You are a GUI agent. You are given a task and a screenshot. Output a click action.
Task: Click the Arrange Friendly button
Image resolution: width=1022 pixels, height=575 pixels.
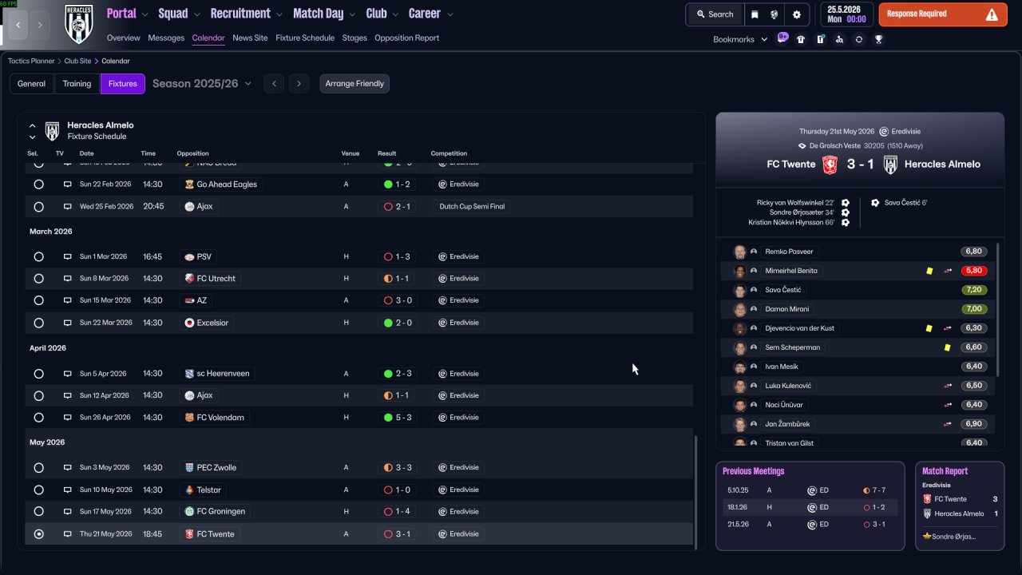[x=355, y=84]
